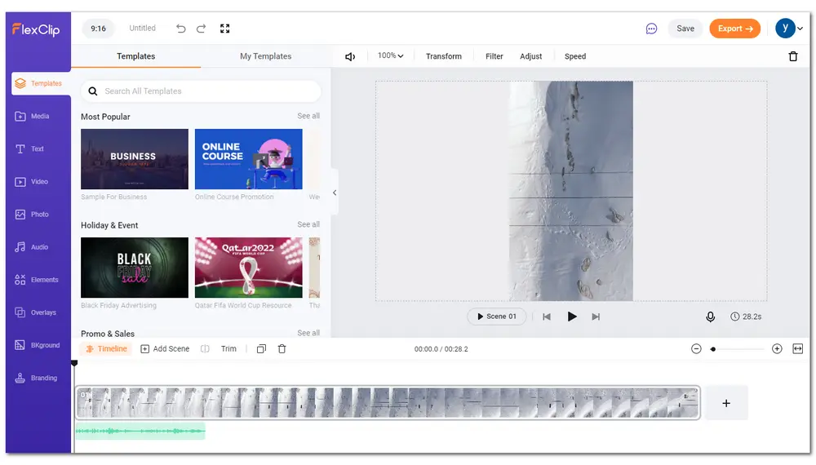The width and height of the screenshot is (816, 465).
Task: Click See all for Most Popular
Action: (x=308, y=116)
